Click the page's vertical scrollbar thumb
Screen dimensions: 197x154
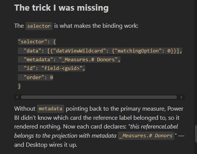pos(196,134)
